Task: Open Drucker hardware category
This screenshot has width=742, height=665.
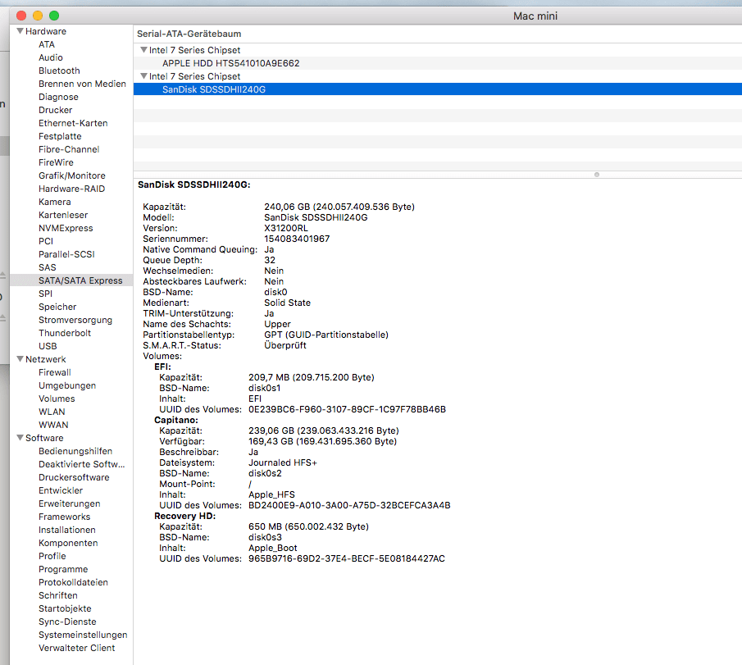Action: coord(56,110)
